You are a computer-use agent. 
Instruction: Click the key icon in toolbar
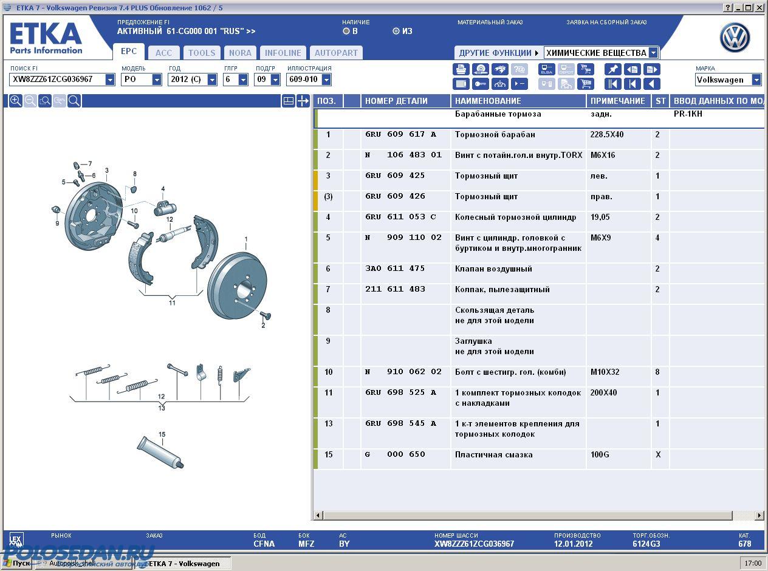click(481, 84)
